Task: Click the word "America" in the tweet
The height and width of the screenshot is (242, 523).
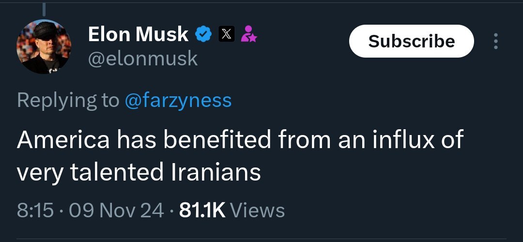Action: (x=63, y=140)
